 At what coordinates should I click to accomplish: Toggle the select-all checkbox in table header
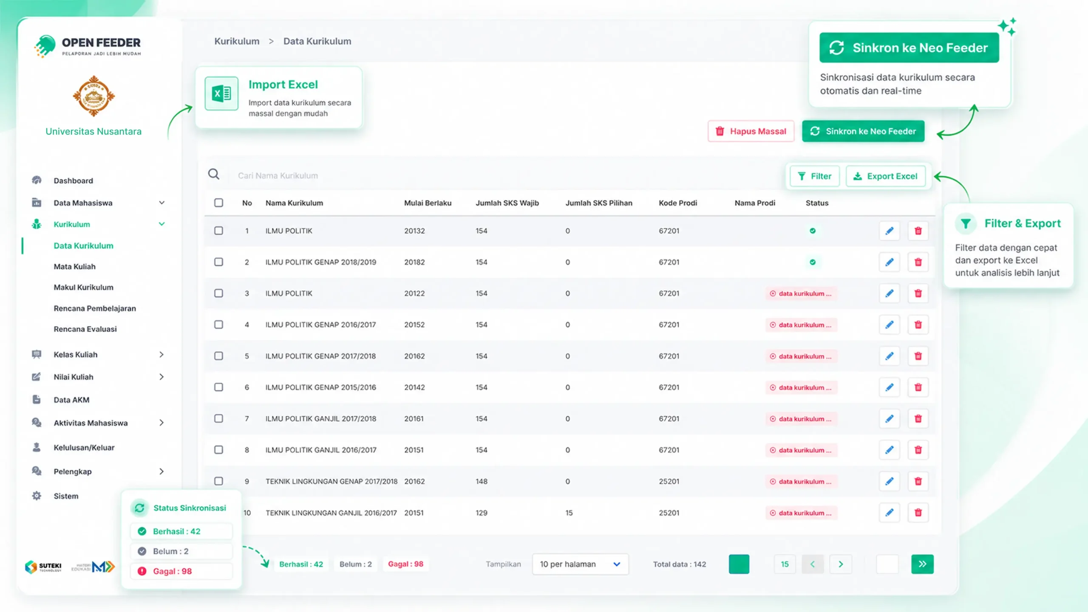tap(218, 203)
